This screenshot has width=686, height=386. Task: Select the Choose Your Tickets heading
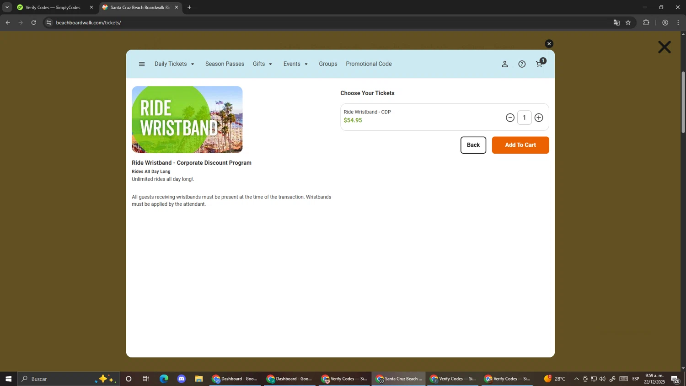[367, 93]
